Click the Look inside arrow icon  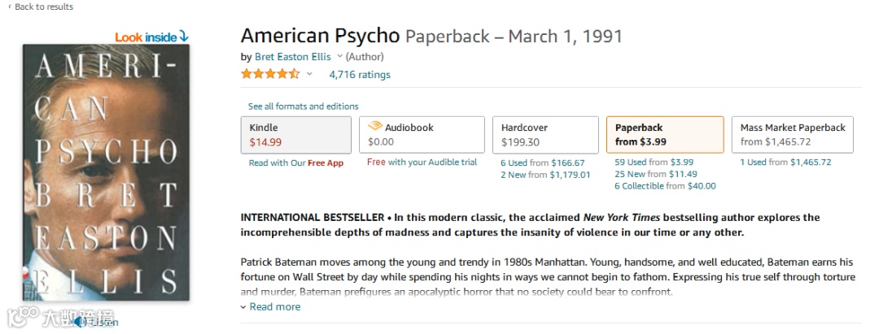click(184, 37)
